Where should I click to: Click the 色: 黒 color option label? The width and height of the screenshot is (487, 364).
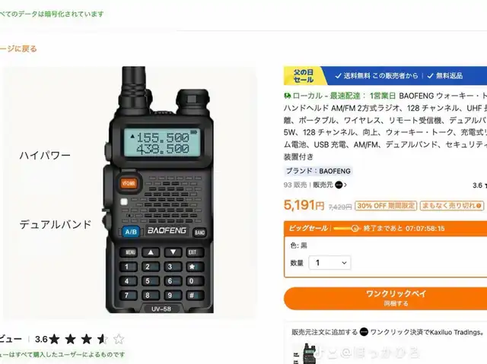pos(298,245)
